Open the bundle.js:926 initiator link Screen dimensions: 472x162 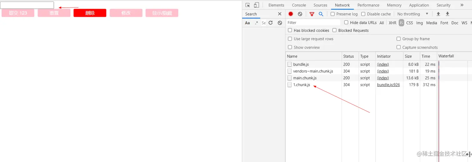coord(388,85)
